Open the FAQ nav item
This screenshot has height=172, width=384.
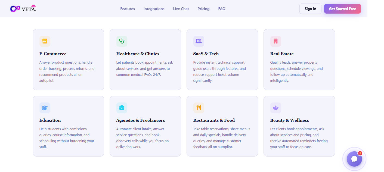[x=222, y=9]
